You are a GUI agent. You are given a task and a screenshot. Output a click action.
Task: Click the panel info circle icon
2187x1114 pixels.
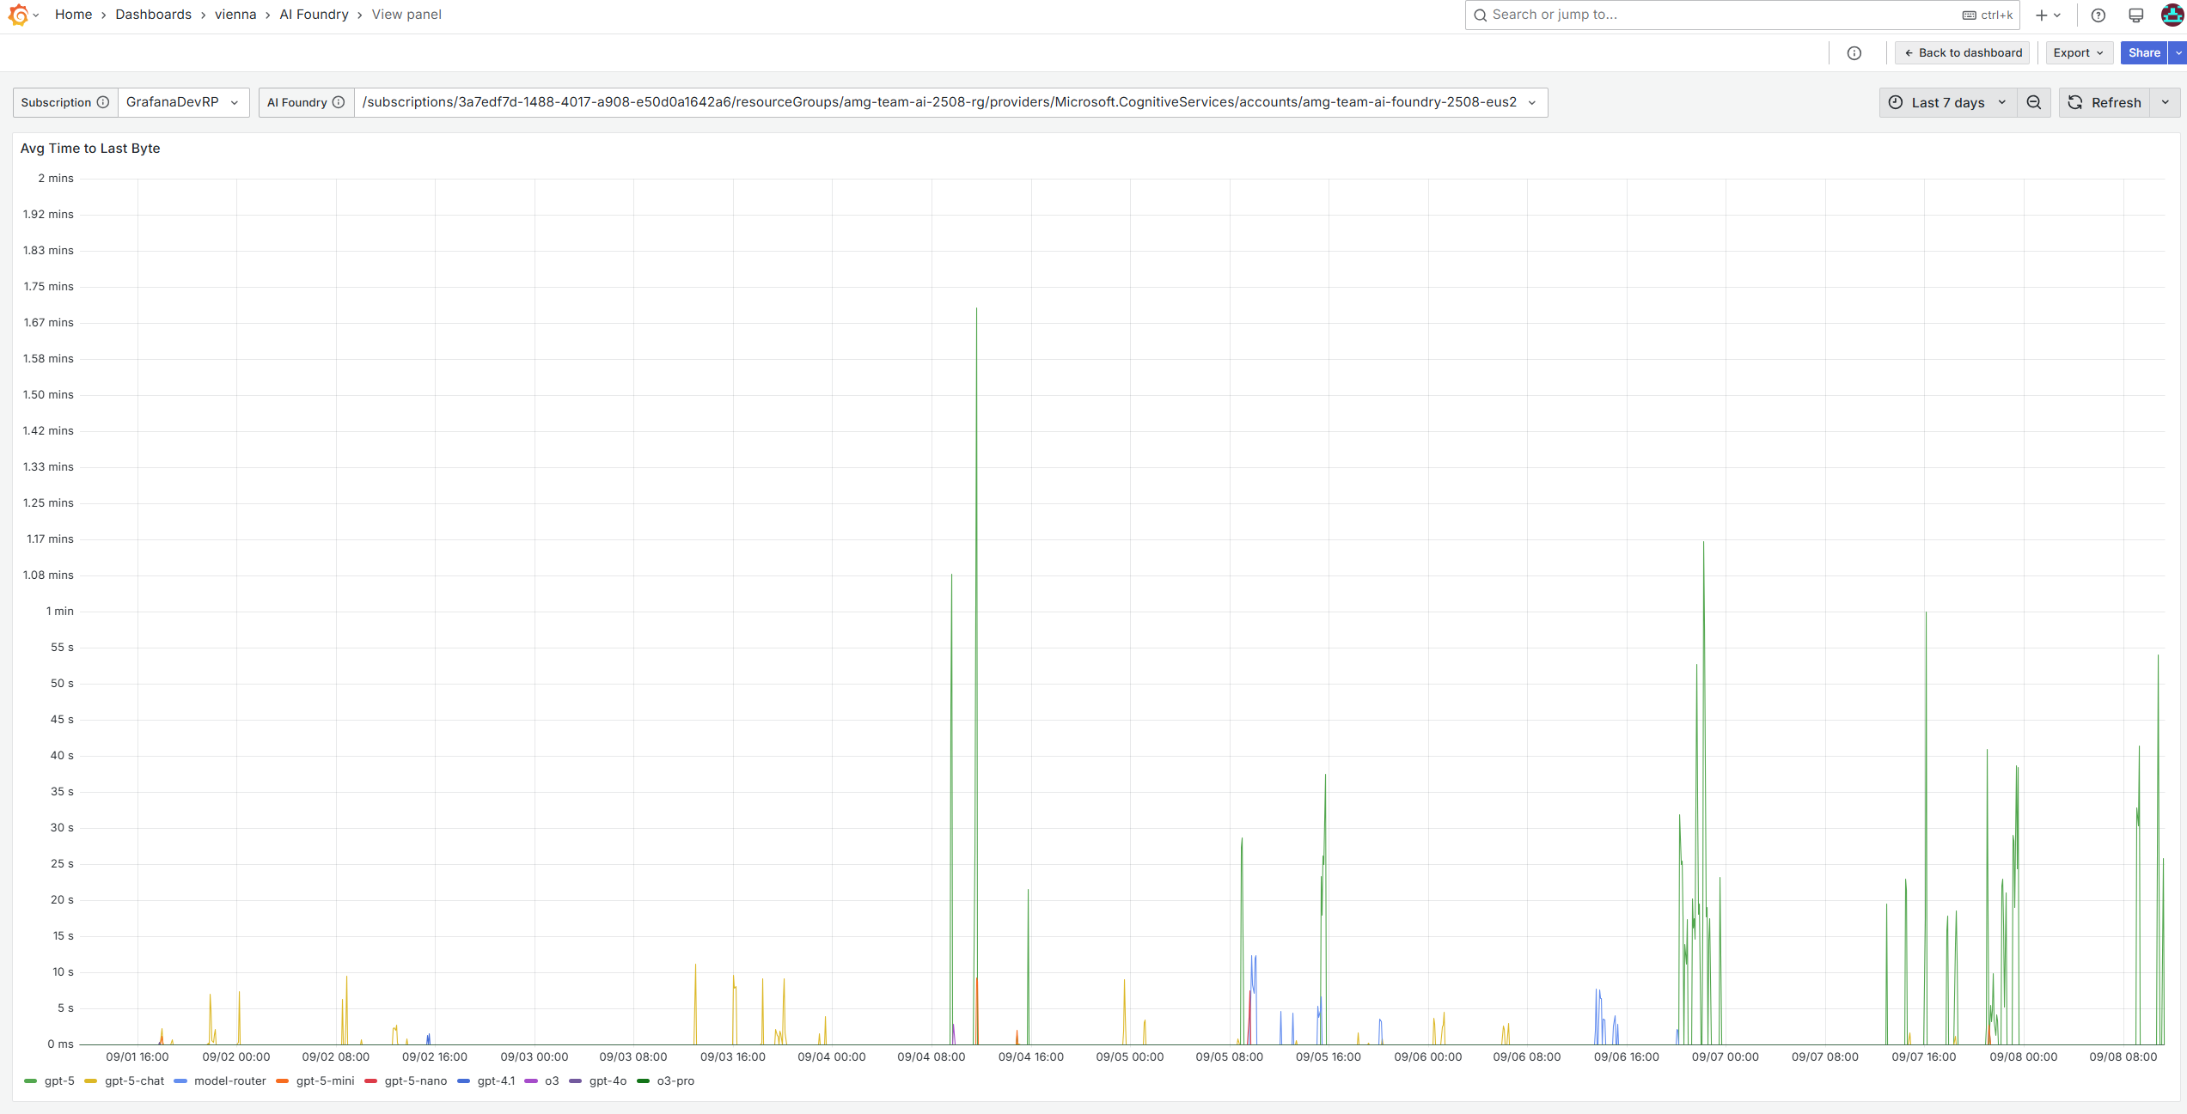coord(1854,52)
